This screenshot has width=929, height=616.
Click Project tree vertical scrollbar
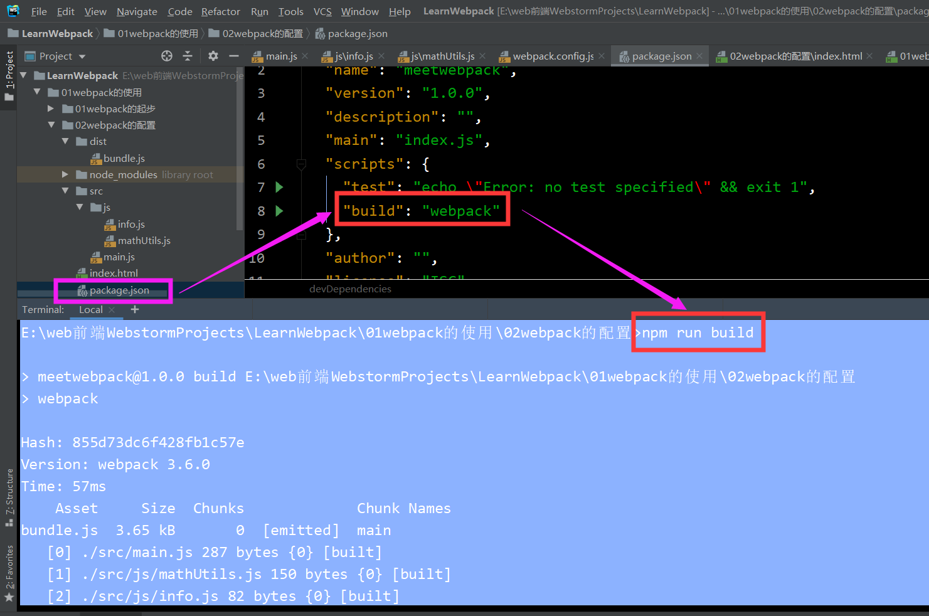[x=239, y=147]
